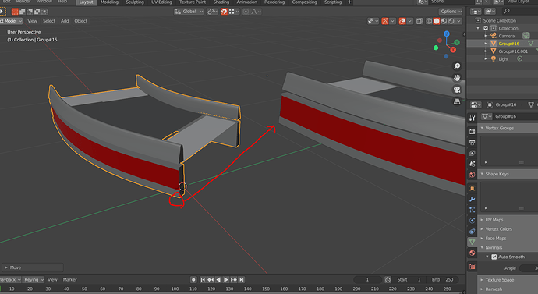Screen dimensions: 538x294
Task: Click the green Y axis gizmo ball
Action: pos(457,42)
